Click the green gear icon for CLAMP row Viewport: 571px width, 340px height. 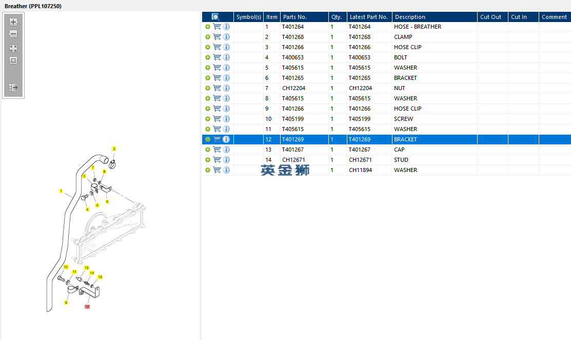(208, 37)
